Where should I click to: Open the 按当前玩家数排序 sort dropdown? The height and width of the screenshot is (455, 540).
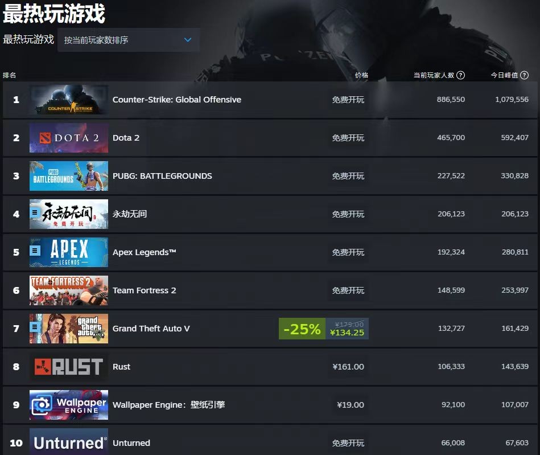pyautogui.click(x=129, y=40)
